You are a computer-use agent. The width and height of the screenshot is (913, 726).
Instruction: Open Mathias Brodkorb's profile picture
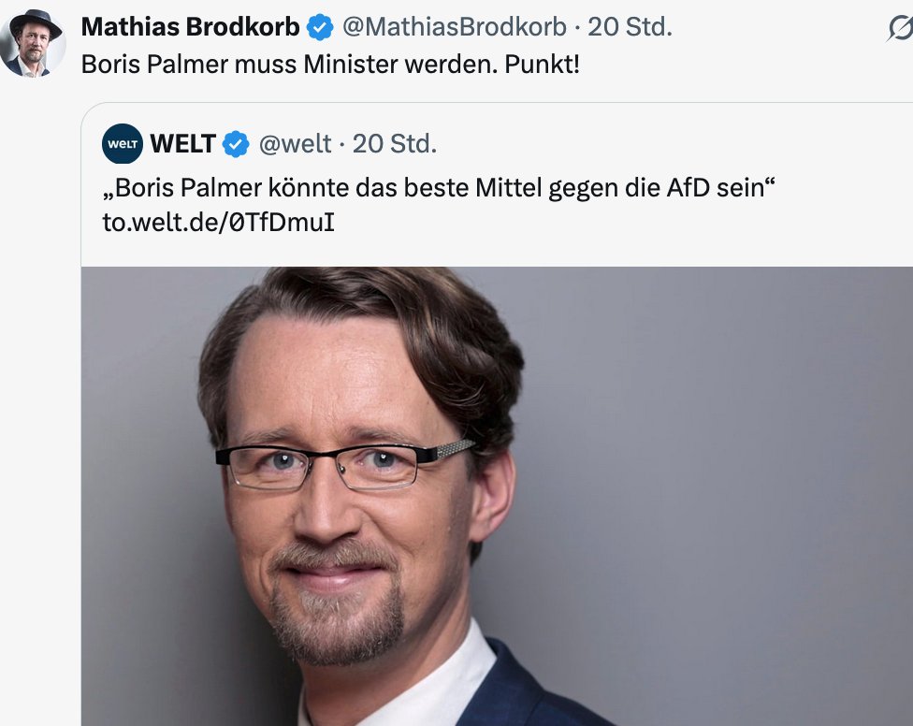click(x=33, y=43)
